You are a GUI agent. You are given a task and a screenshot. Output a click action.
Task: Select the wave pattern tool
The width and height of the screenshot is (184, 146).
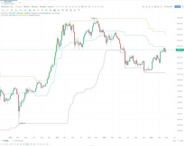click(25, 10)
